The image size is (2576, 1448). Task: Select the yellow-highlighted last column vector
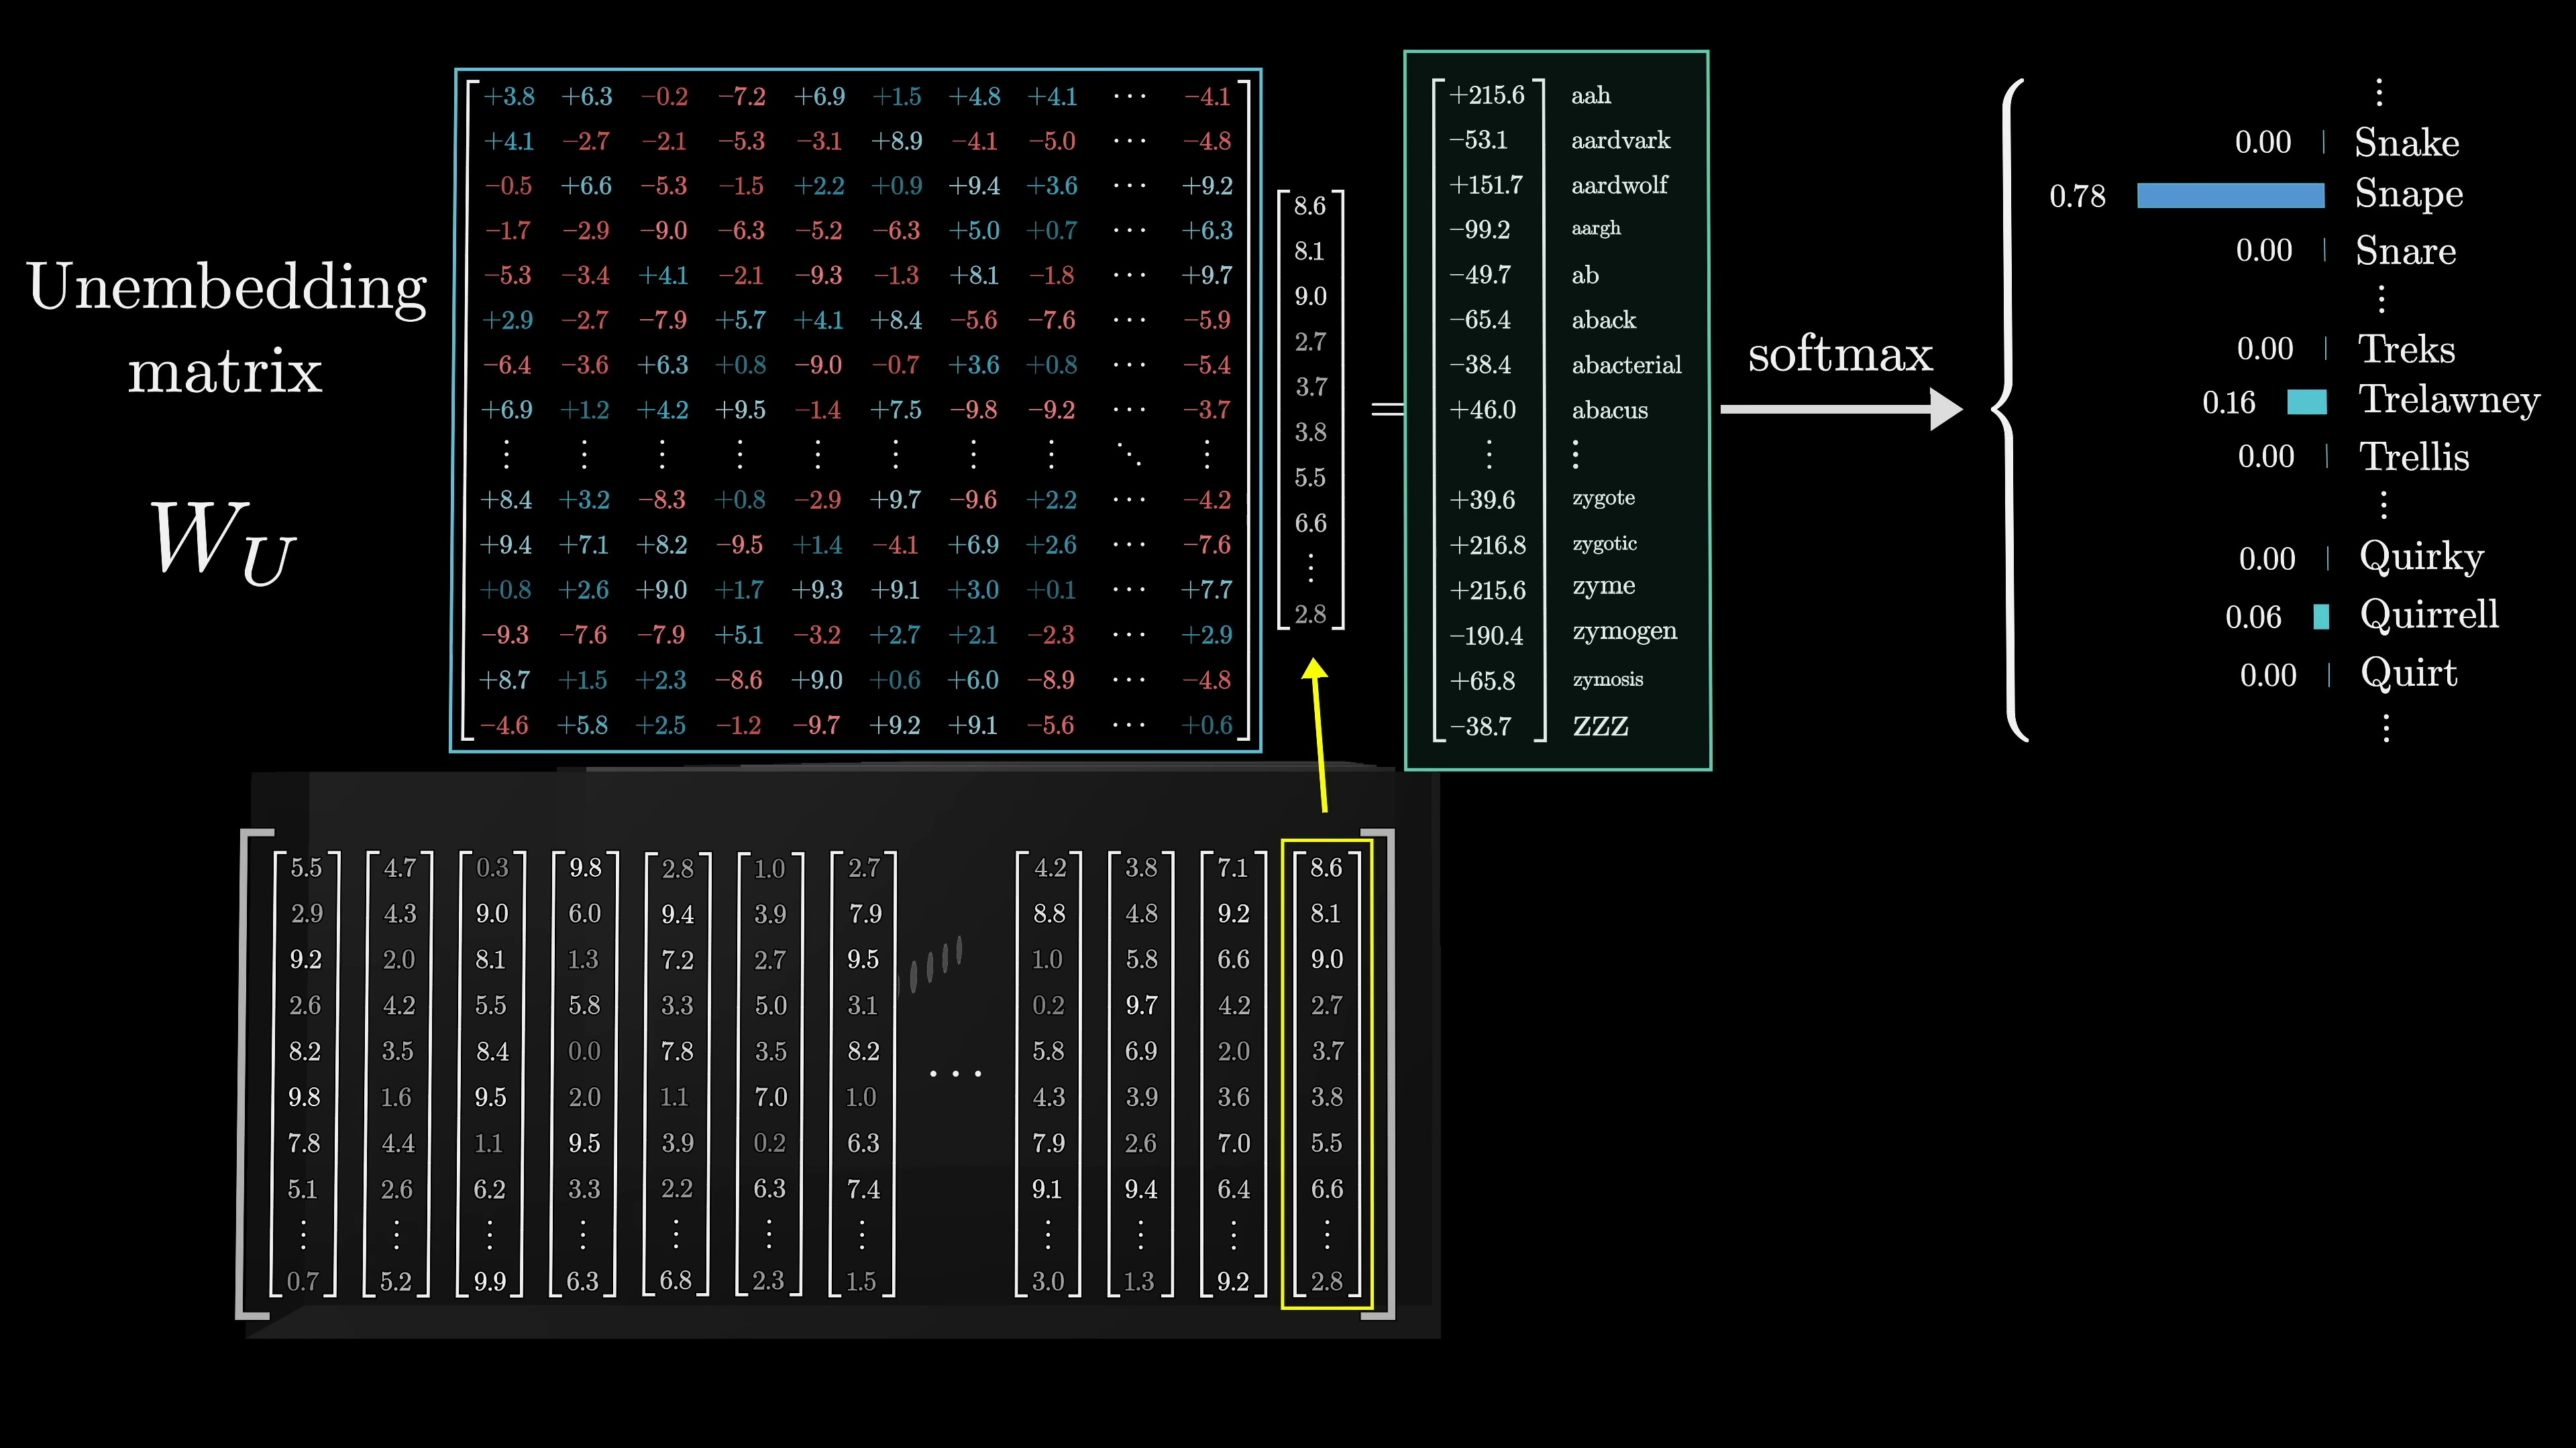point(1327,1073)
